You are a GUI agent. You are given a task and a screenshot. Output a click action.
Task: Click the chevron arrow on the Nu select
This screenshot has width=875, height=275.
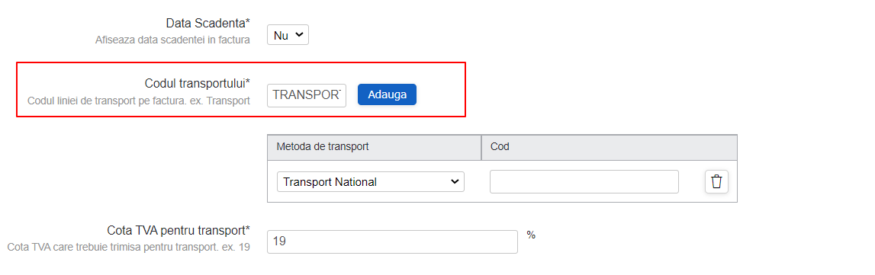point(298,35)
